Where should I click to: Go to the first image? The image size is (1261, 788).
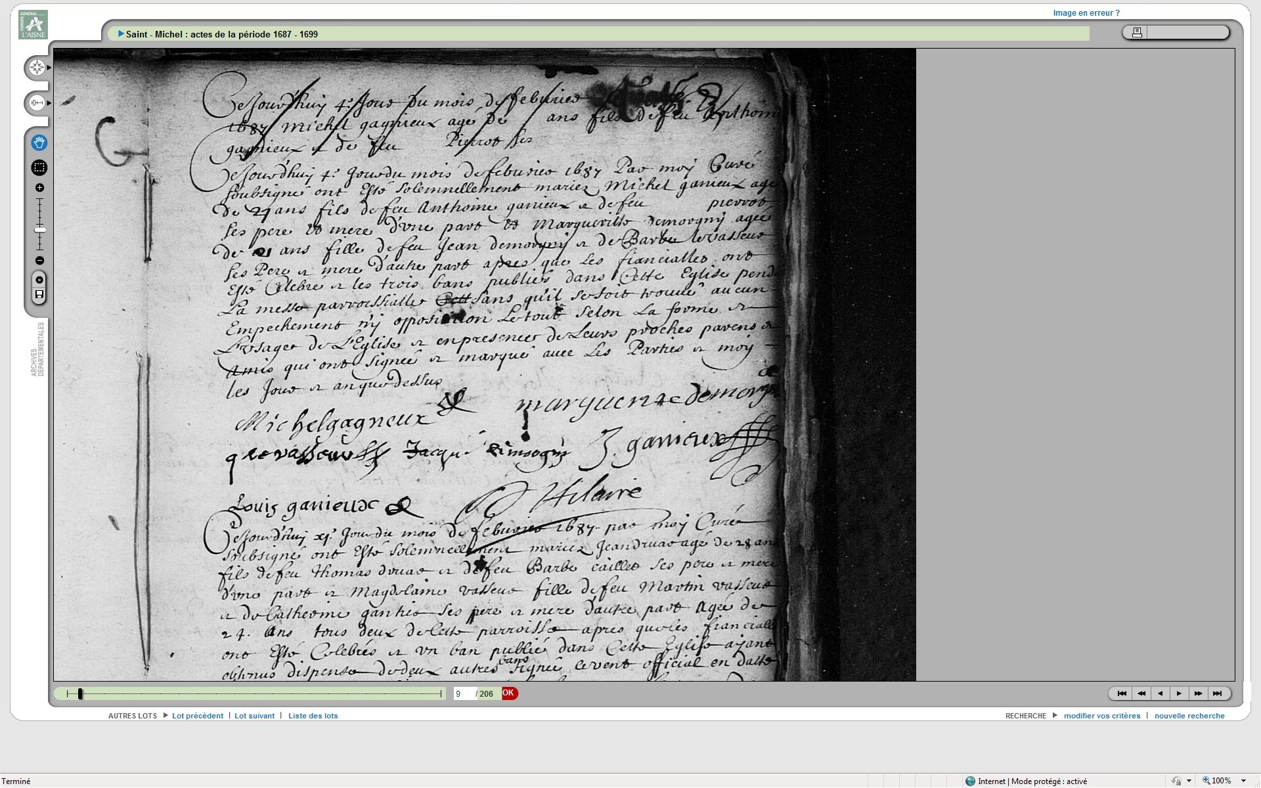[1122, 693]
